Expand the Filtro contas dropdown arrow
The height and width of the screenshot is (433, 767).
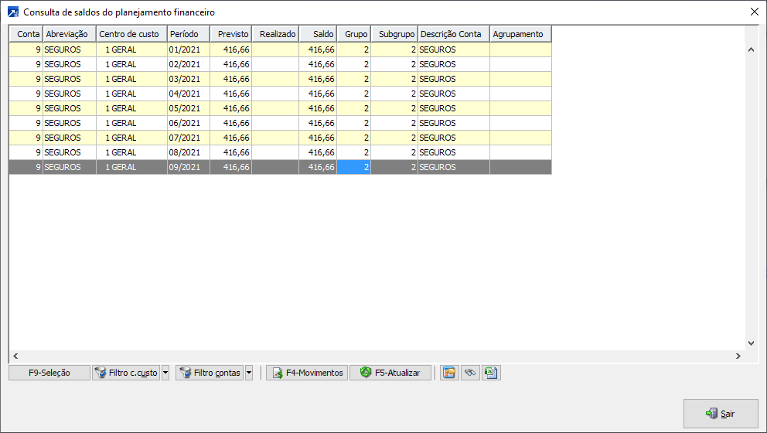[248, 373]
